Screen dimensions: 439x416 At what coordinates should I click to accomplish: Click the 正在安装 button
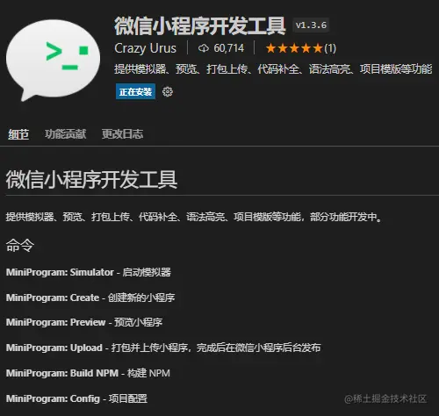[x=135, y=92]
